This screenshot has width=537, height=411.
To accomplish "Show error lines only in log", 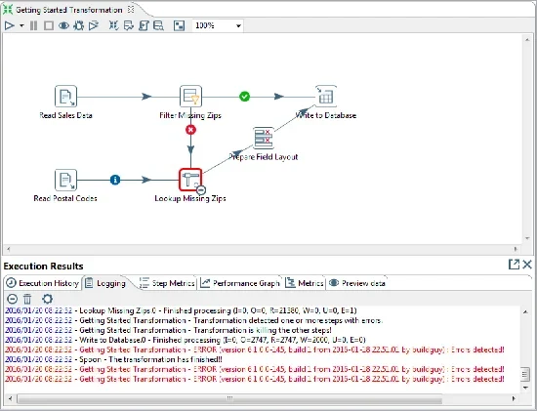I will click(x=12, y=299).
